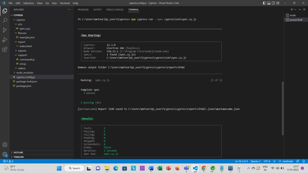The height and width of the screenshot is (173, 308).
Task: Change indentation via Spaces: 2
Action: click(255, 161)
